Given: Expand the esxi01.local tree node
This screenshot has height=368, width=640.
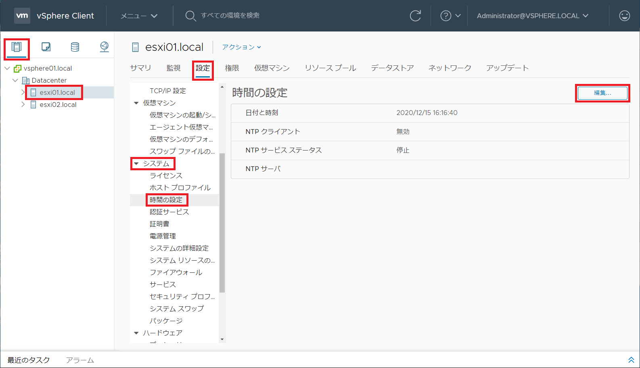Looking at the screenshot, I should coord(23,92).
